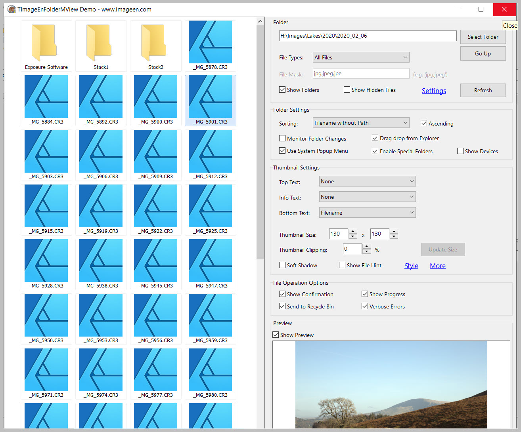The height and width of the screenshot is (432, 521).
Task: Select the _MG_5909.CR3 file thumbnail
Action: pyautogui.click(x=156, y=155)
